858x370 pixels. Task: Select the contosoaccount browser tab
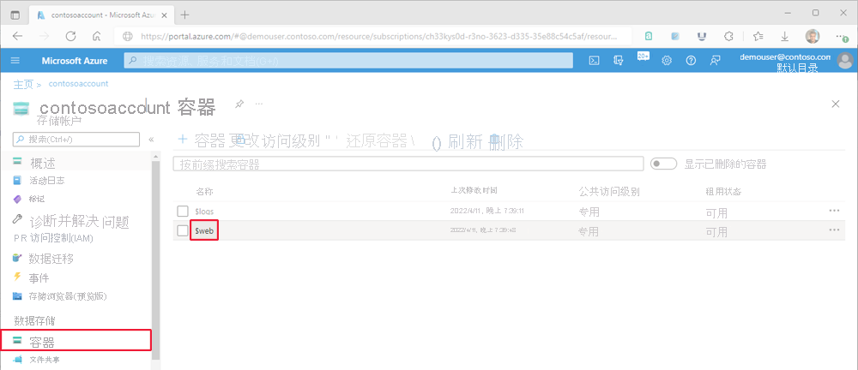click(101, 15)
